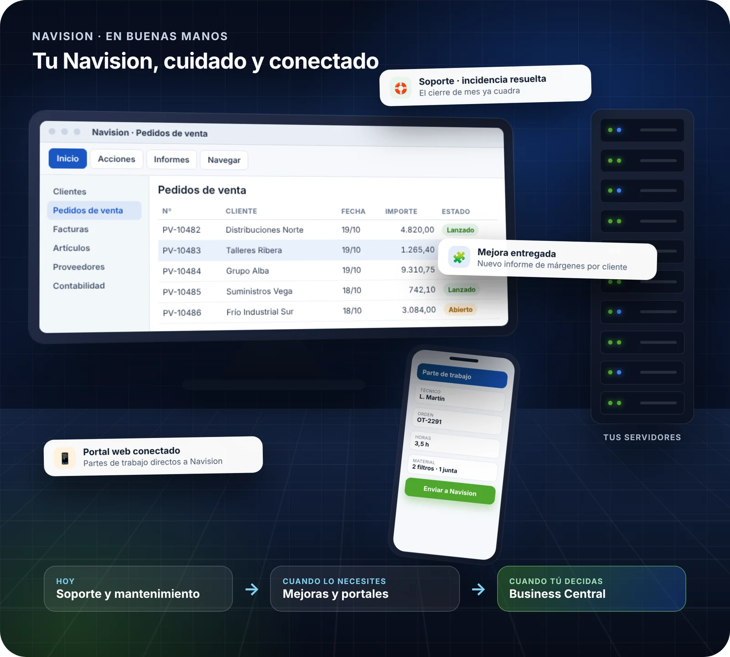Click the FECHA column header
The height and width of the screenshot is (657, 730).
[x=353, y=211]
